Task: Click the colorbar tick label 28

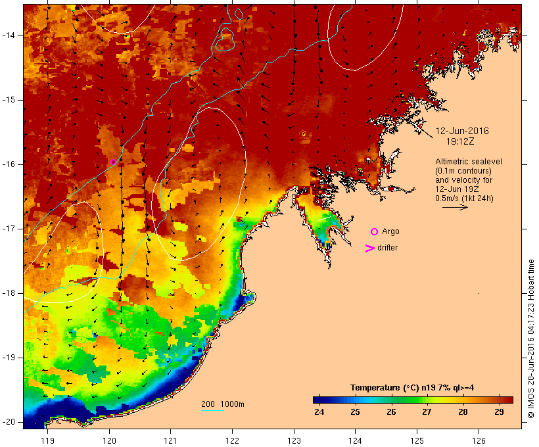Action: click(463, 412)
